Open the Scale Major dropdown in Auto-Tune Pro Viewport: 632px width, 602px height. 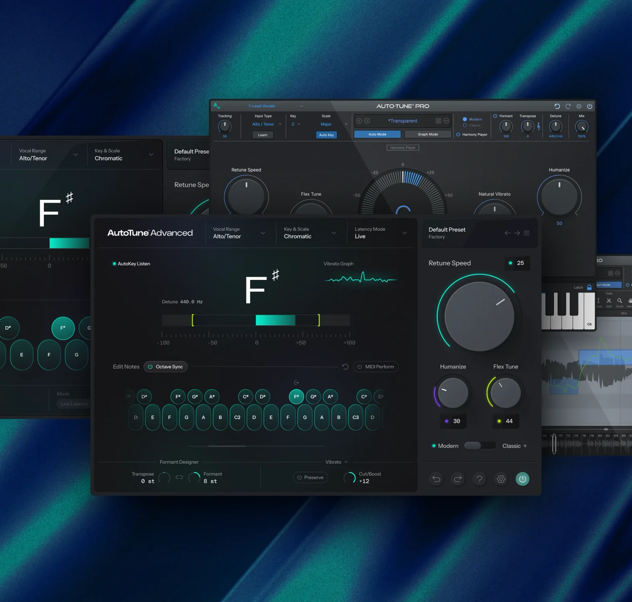click(x=334, y=124)
